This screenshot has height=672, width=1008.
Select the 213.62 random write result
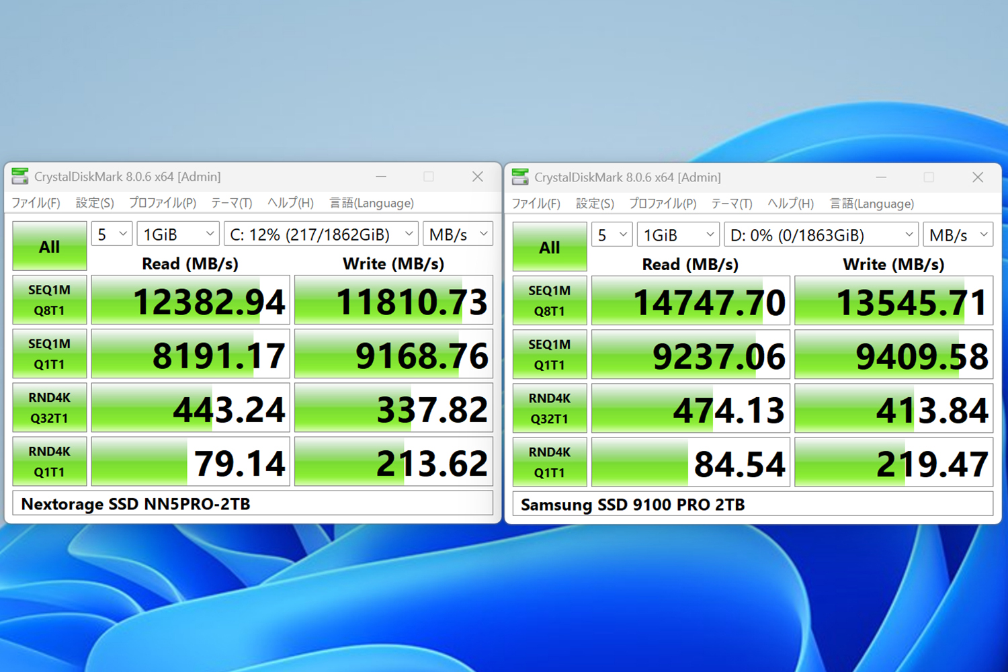click(x=394, y=461)
